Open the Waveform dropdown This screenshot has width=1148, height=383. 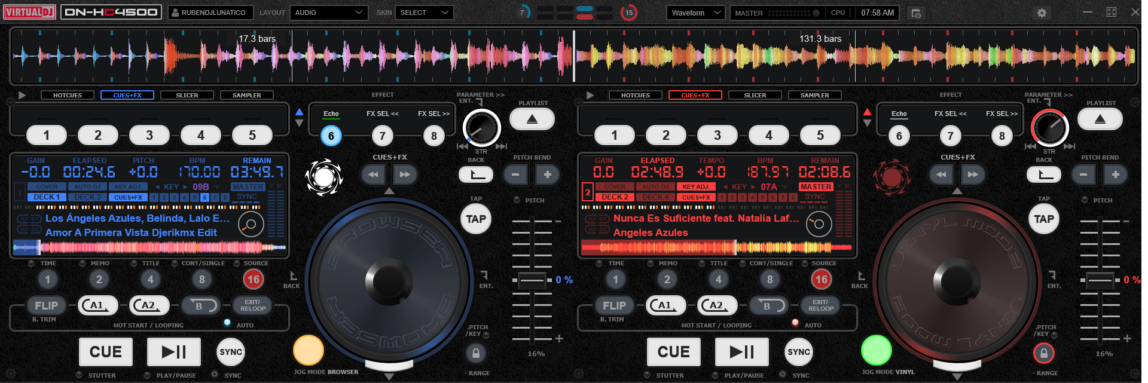(x=696, y=13)
